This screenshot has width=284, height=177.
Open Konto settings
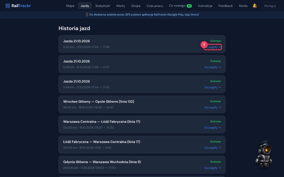point(243,6)
